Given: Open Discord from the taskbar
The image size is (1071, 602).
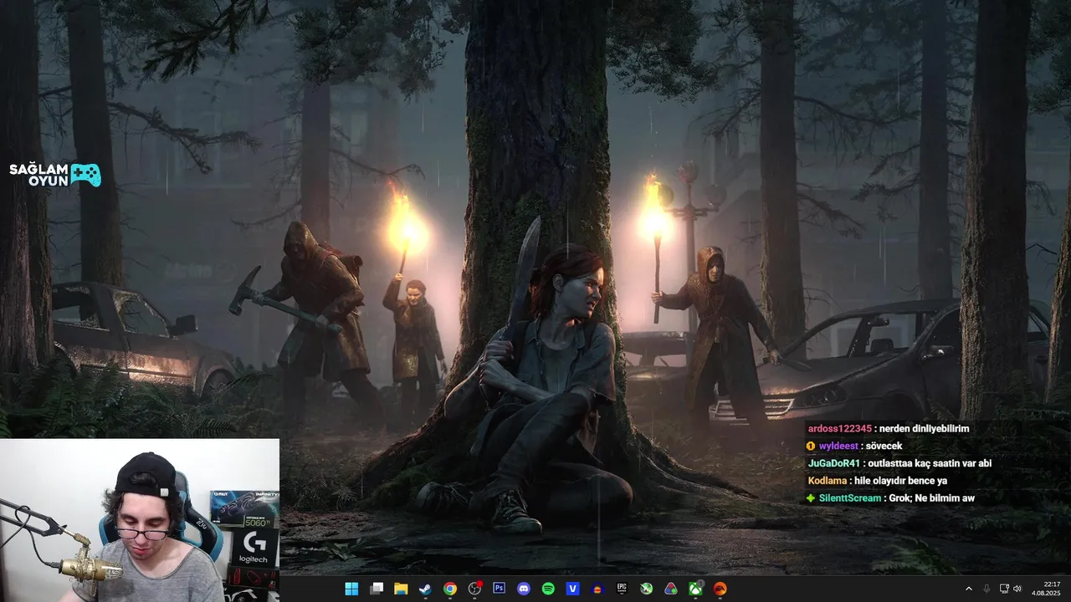Looking at the screenshot, I should [x=524, y=589].
